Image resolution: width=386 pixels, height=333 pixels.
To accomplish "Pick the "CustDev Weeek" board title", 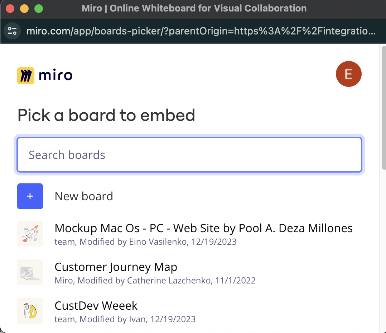I will pos(96,306).
